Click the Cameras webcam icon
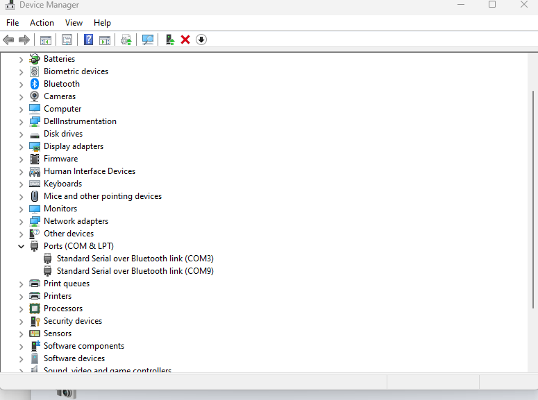 click(34, 96)
